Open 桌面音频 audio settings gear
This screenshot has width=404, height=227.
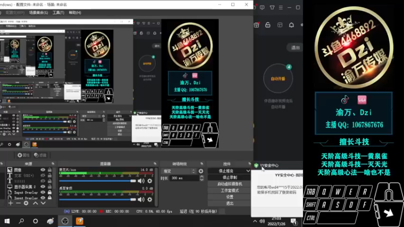coord(149,199)
